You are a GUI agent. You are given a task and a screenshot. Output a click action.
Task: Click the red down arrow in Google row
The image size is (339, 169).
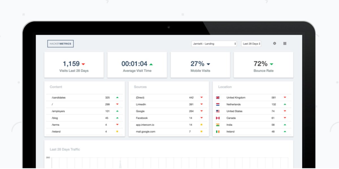202,111
